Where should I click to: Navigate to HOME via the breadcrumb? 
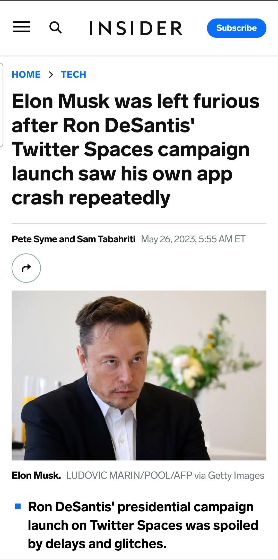tap(26, 75)
